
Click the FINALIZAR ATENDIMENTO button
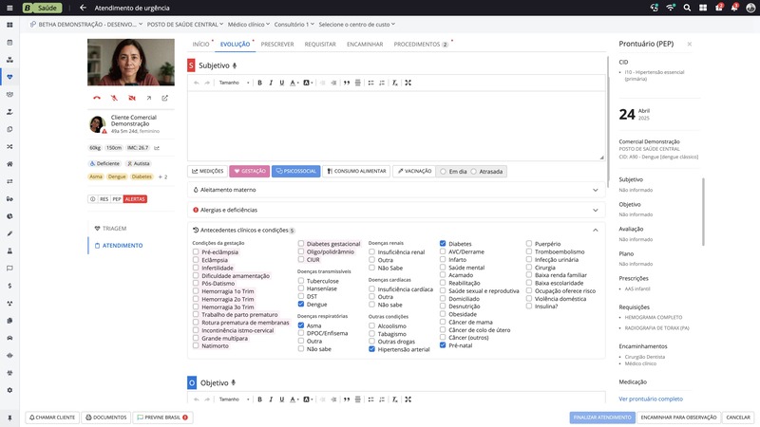(603, 418)
